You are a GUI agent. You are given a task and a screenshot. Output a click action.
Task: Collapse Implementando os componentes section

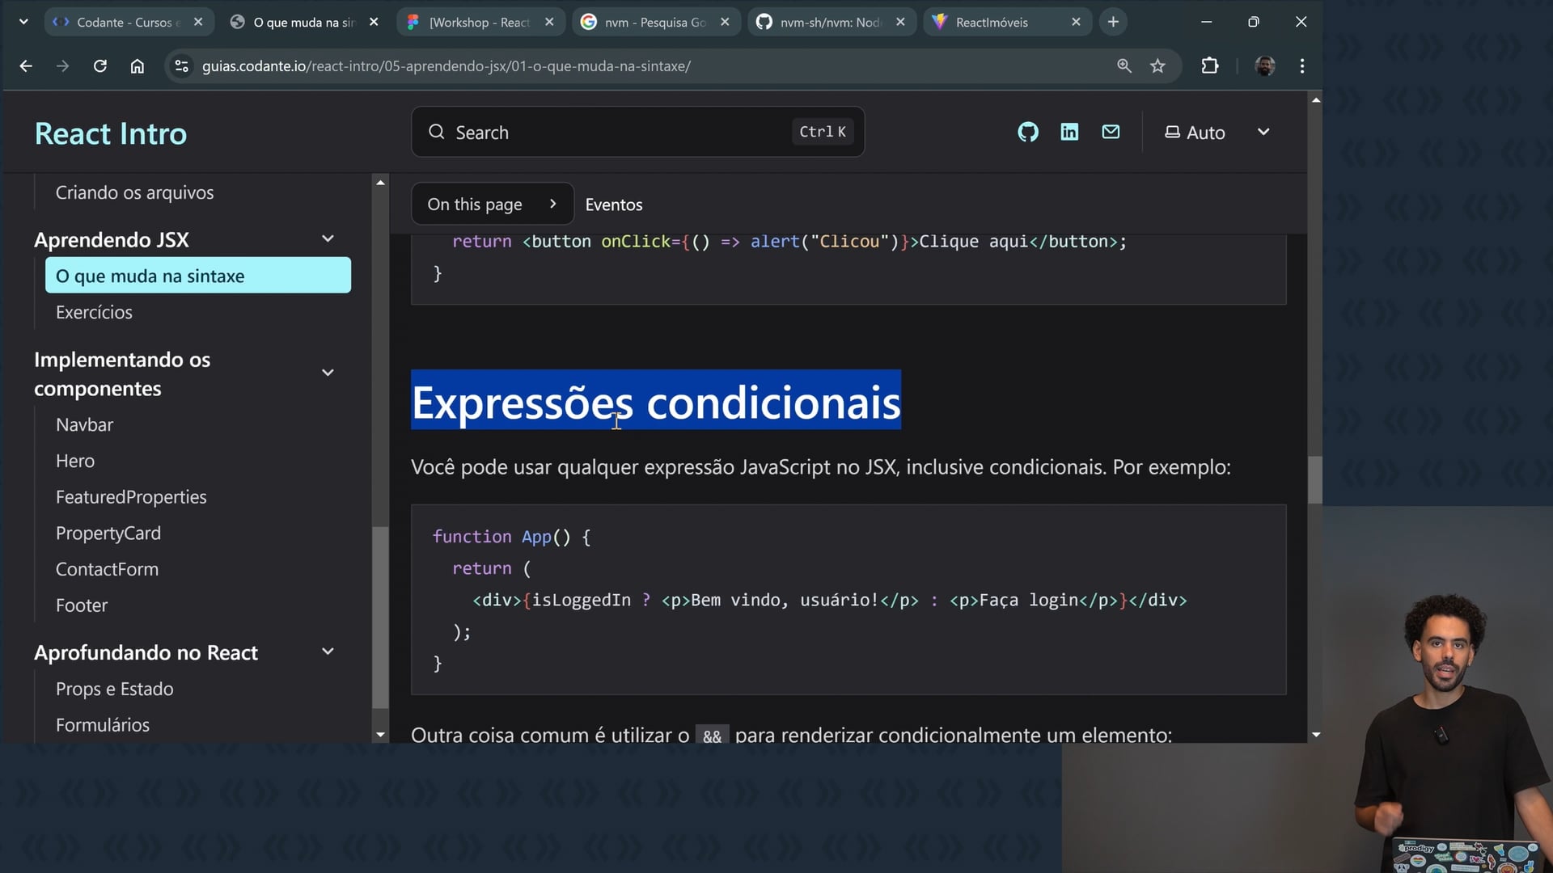tap(328, 373)
